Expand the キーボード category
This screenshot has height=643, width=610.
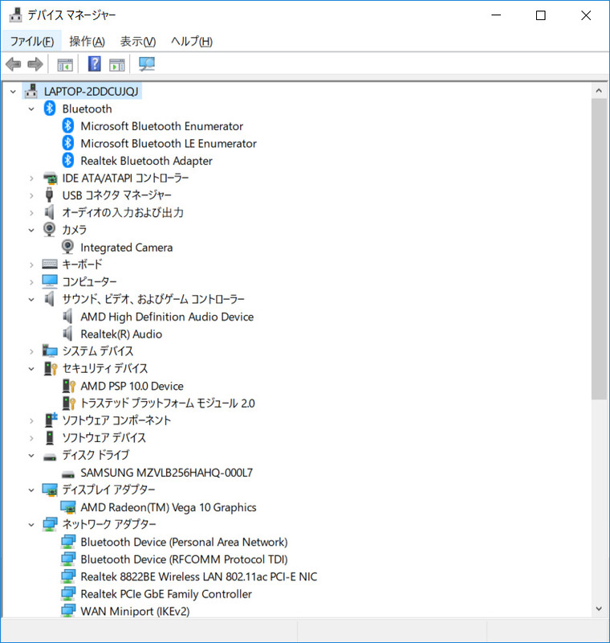click(31, 264)
